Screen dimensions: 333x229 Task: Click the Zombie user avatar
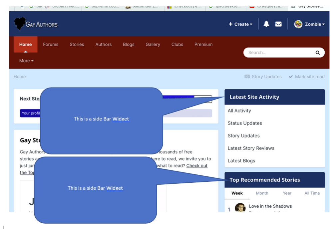click(298, 24)
